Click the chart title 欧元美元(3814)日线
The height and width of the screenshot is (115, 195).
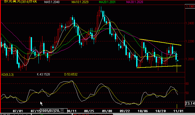tap(21, 2)
